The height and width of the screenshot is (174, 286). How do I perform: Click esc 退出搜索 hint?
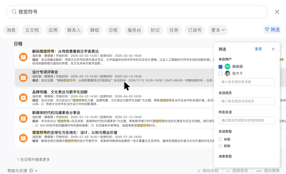268,171
